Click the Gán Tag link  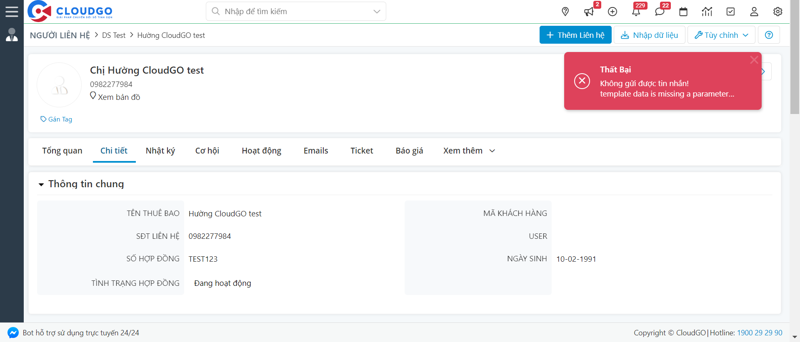click(56, 119)
